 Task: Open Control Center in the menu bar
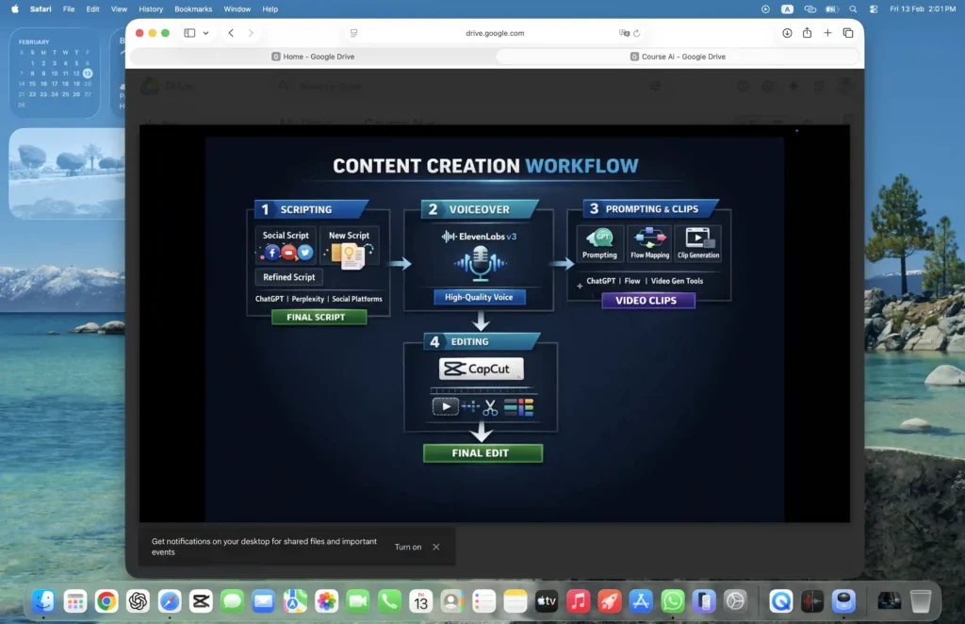click(x=874, y=8)
